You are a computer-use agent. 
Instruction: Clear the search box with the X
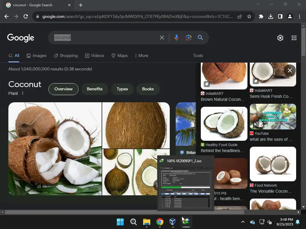click(x=162, y=38)
